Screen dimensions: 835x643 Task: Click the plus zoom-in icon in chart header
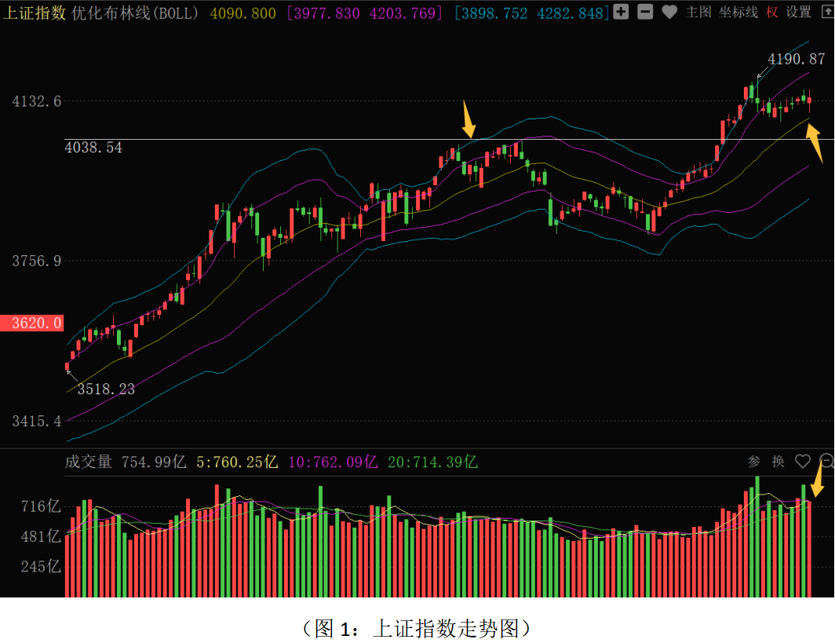pyautogui.click(x=621, y=12)
